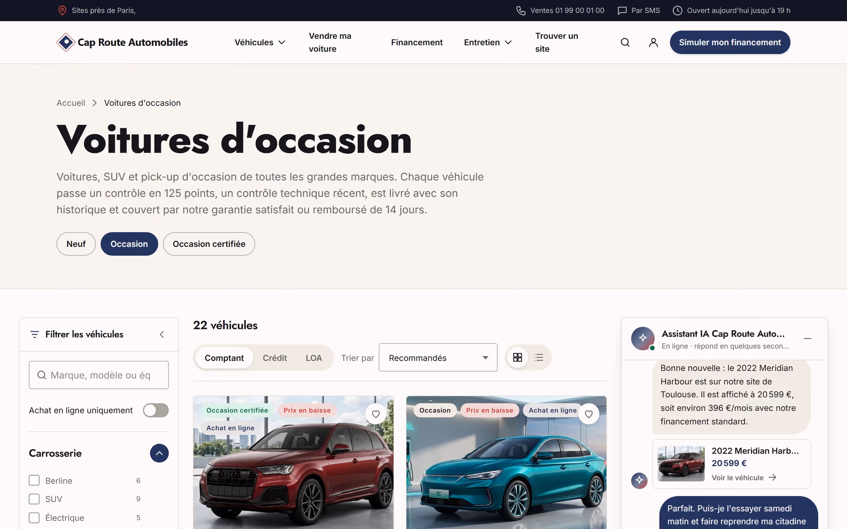
Task: Check the SUV body type box
Action: (34, 499)
